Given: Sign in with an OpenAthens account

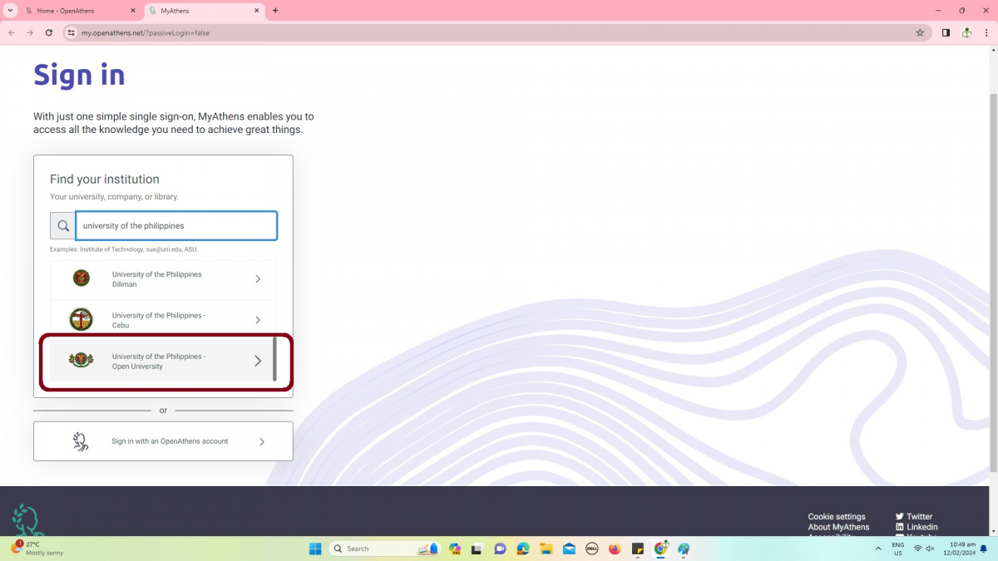Looking at the screenshot, I should tap(163, 441).
